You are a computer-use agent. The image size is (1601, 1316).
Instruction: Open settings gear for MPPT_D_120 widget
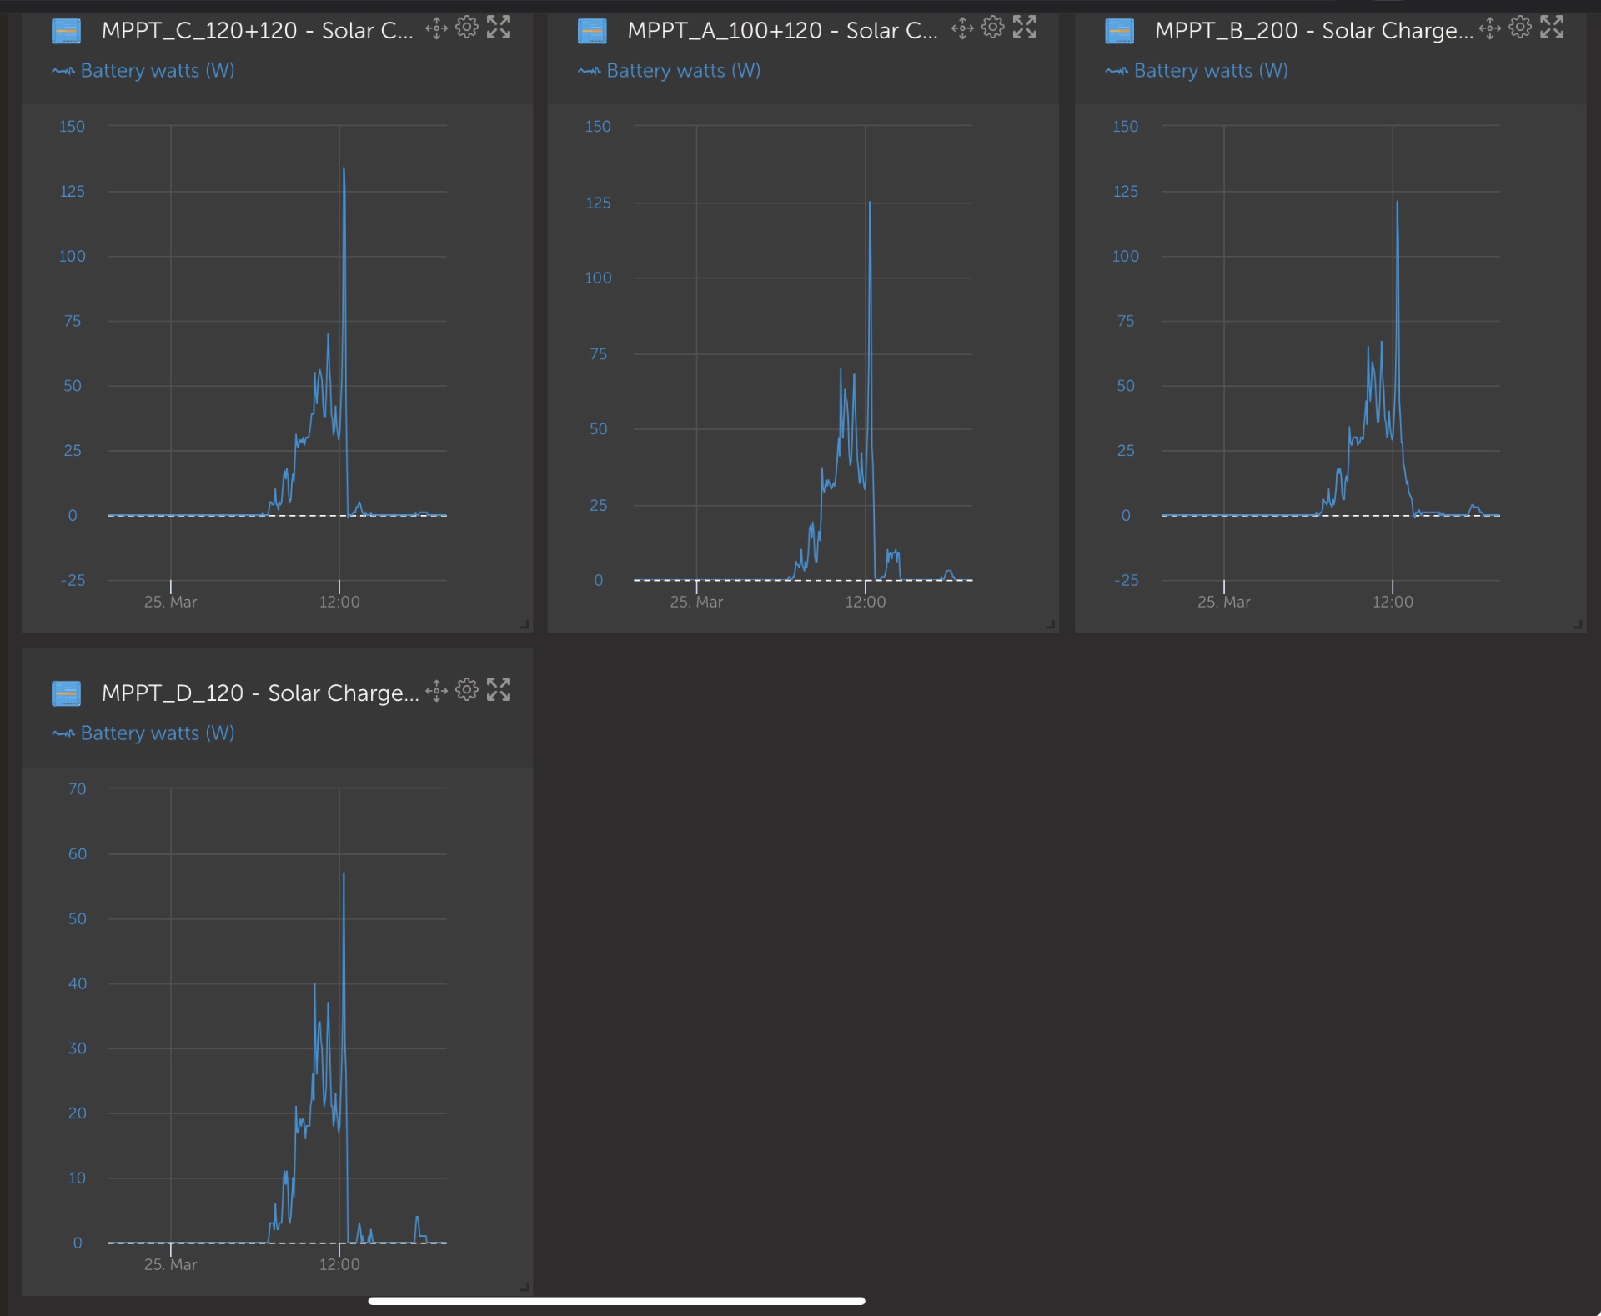click(467, 690)
